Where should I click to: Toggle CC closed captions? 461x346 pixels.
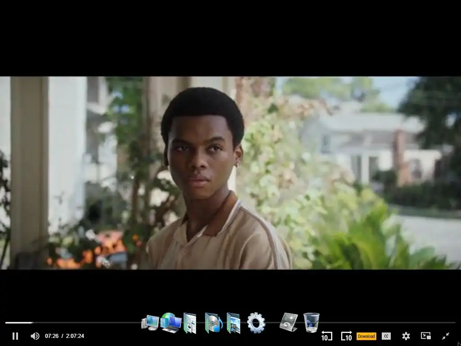point(386,336)
